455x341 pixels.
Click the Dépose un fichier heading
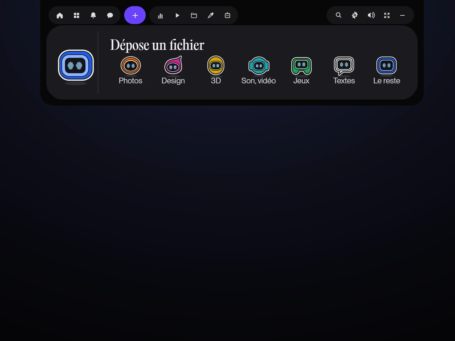click(x=157, y=45)
